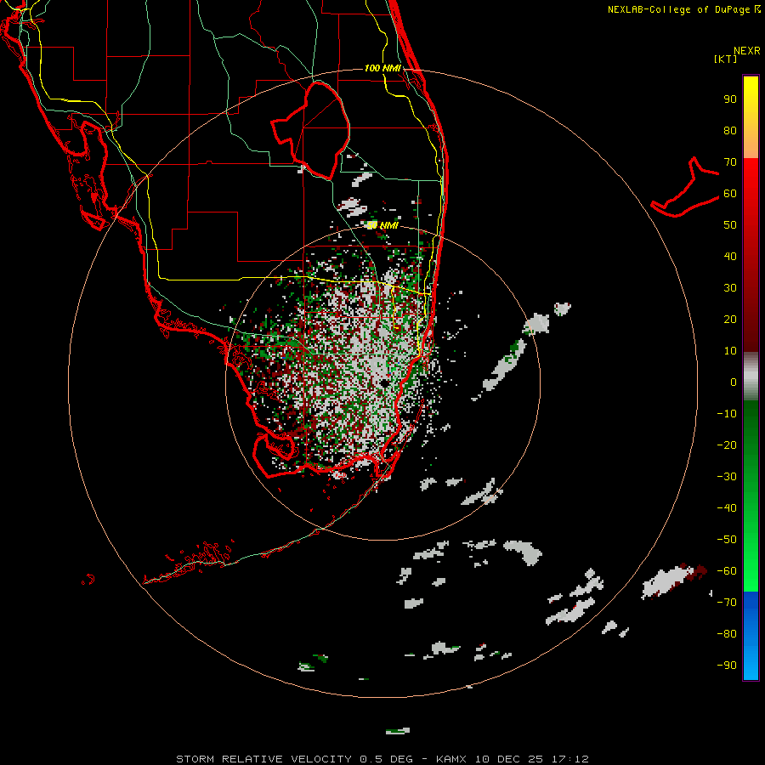765x765 pixels.
Task: Select the 90 value on velocity scale
Action: pyautogui.click(x=730, y=99)
